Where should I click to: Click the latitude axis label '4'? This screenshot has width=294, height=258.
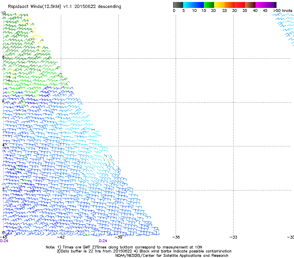(x=3, y=145)
